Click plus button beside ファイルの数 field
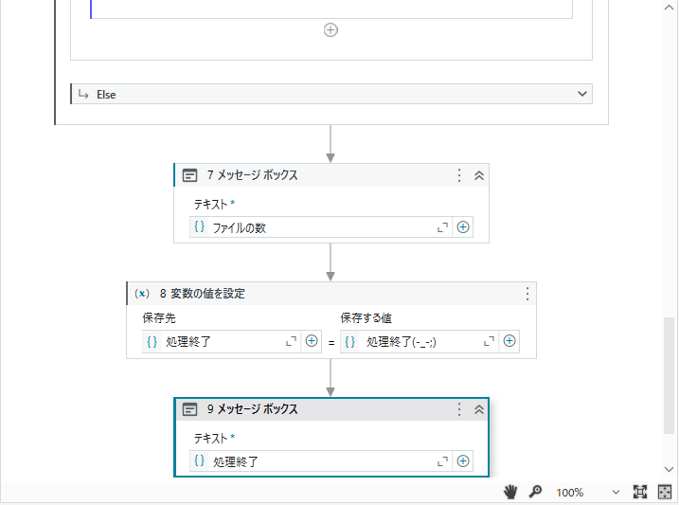The image size is (679, 505). 463,227
